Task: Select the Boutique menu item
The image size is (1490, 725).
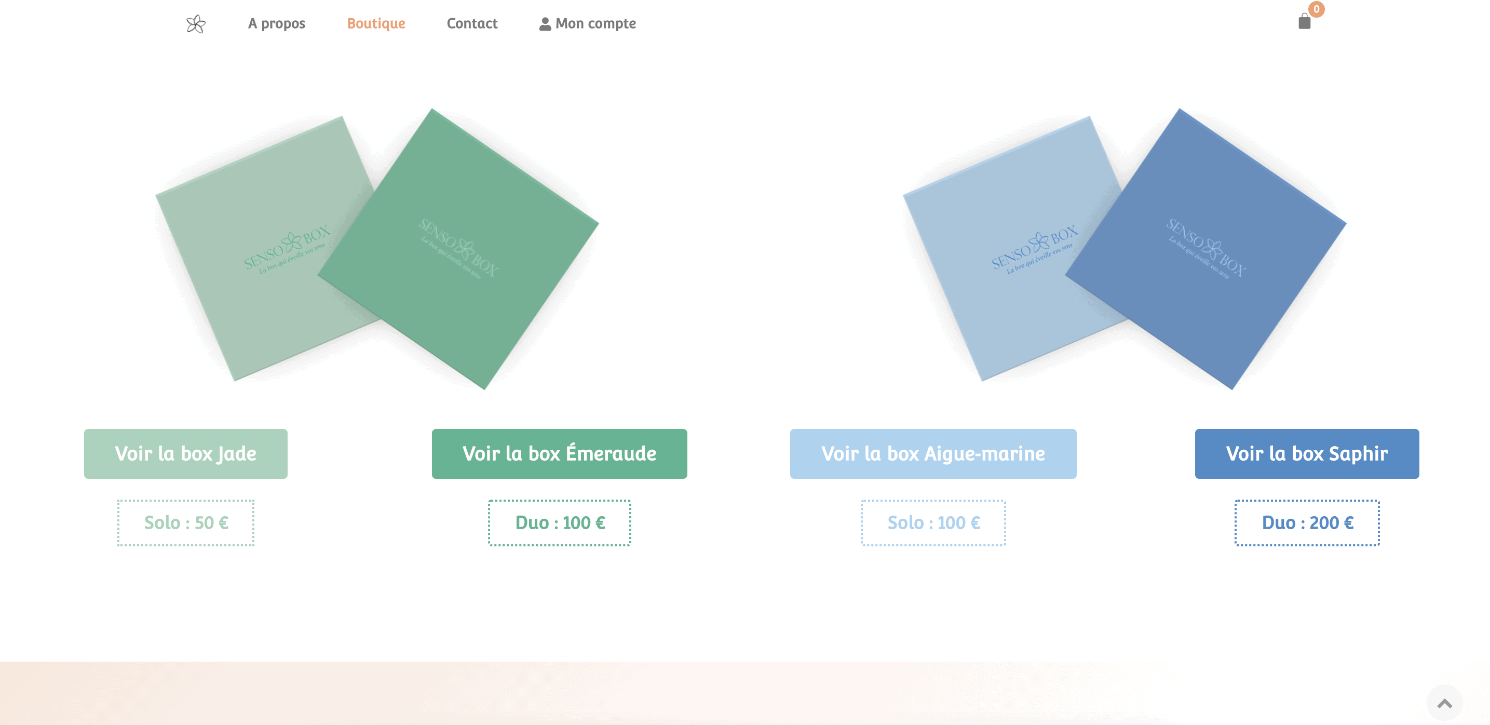Action: pyautogui.click(x=376, y=24)
